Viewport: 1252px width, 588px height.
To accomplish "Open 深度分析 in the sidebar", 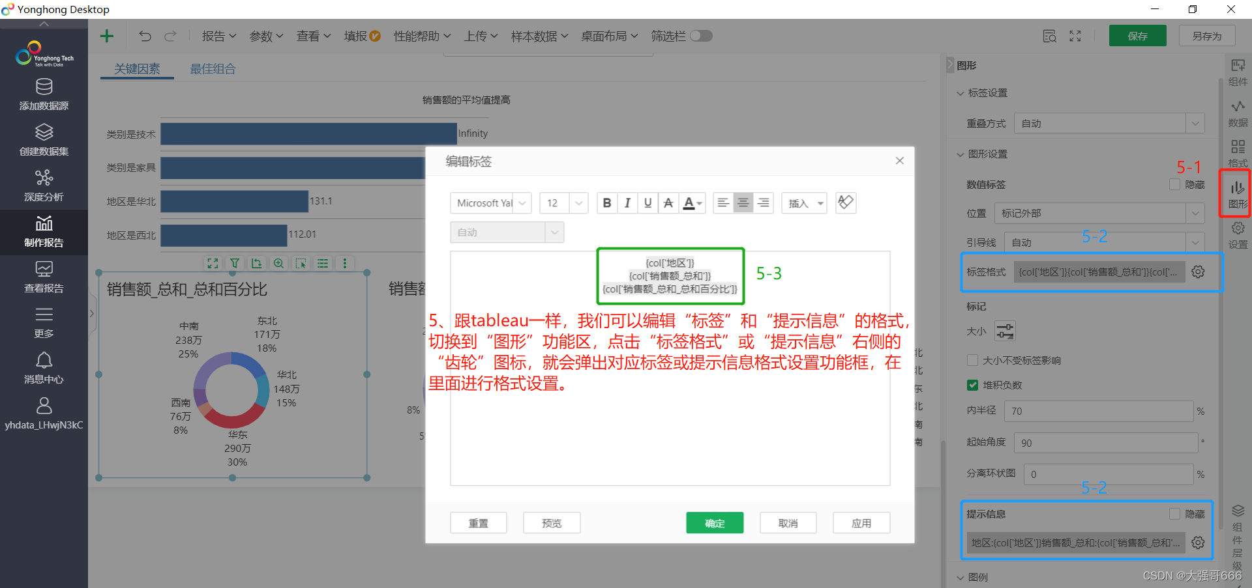I will click(44, 186).
